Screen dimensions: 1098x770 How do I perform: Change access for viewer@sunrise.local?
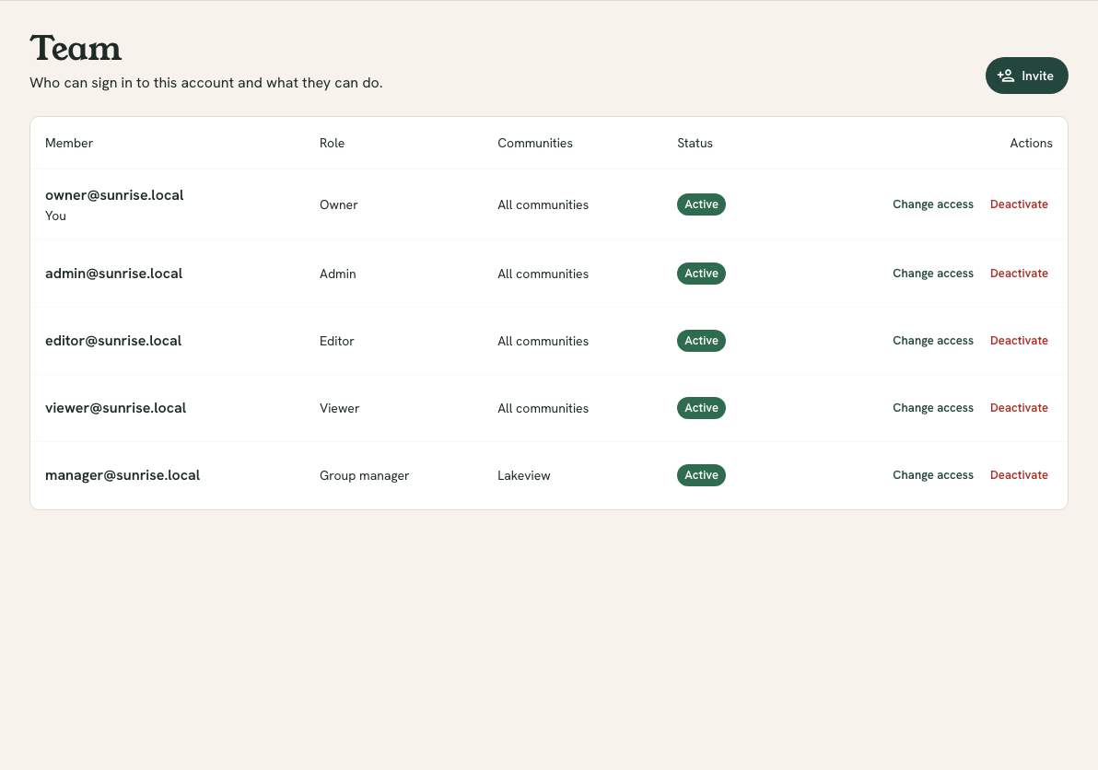[x=933, y=408]
